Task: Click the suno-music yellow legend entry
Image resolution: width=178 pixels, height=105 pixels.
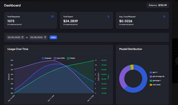Action: [x=155, y=85]
